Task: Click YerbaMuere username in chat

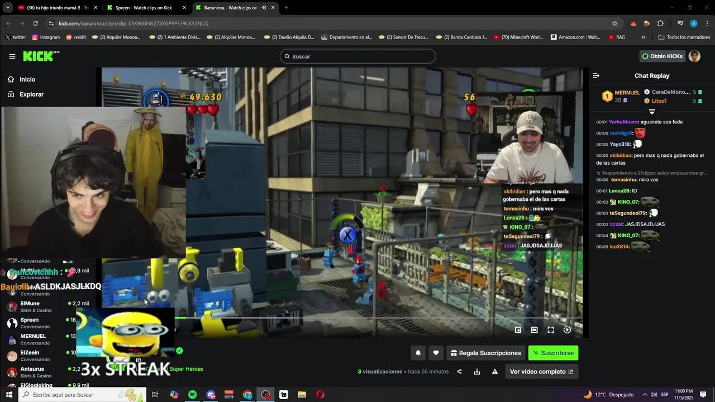Action: pos(623,122)
